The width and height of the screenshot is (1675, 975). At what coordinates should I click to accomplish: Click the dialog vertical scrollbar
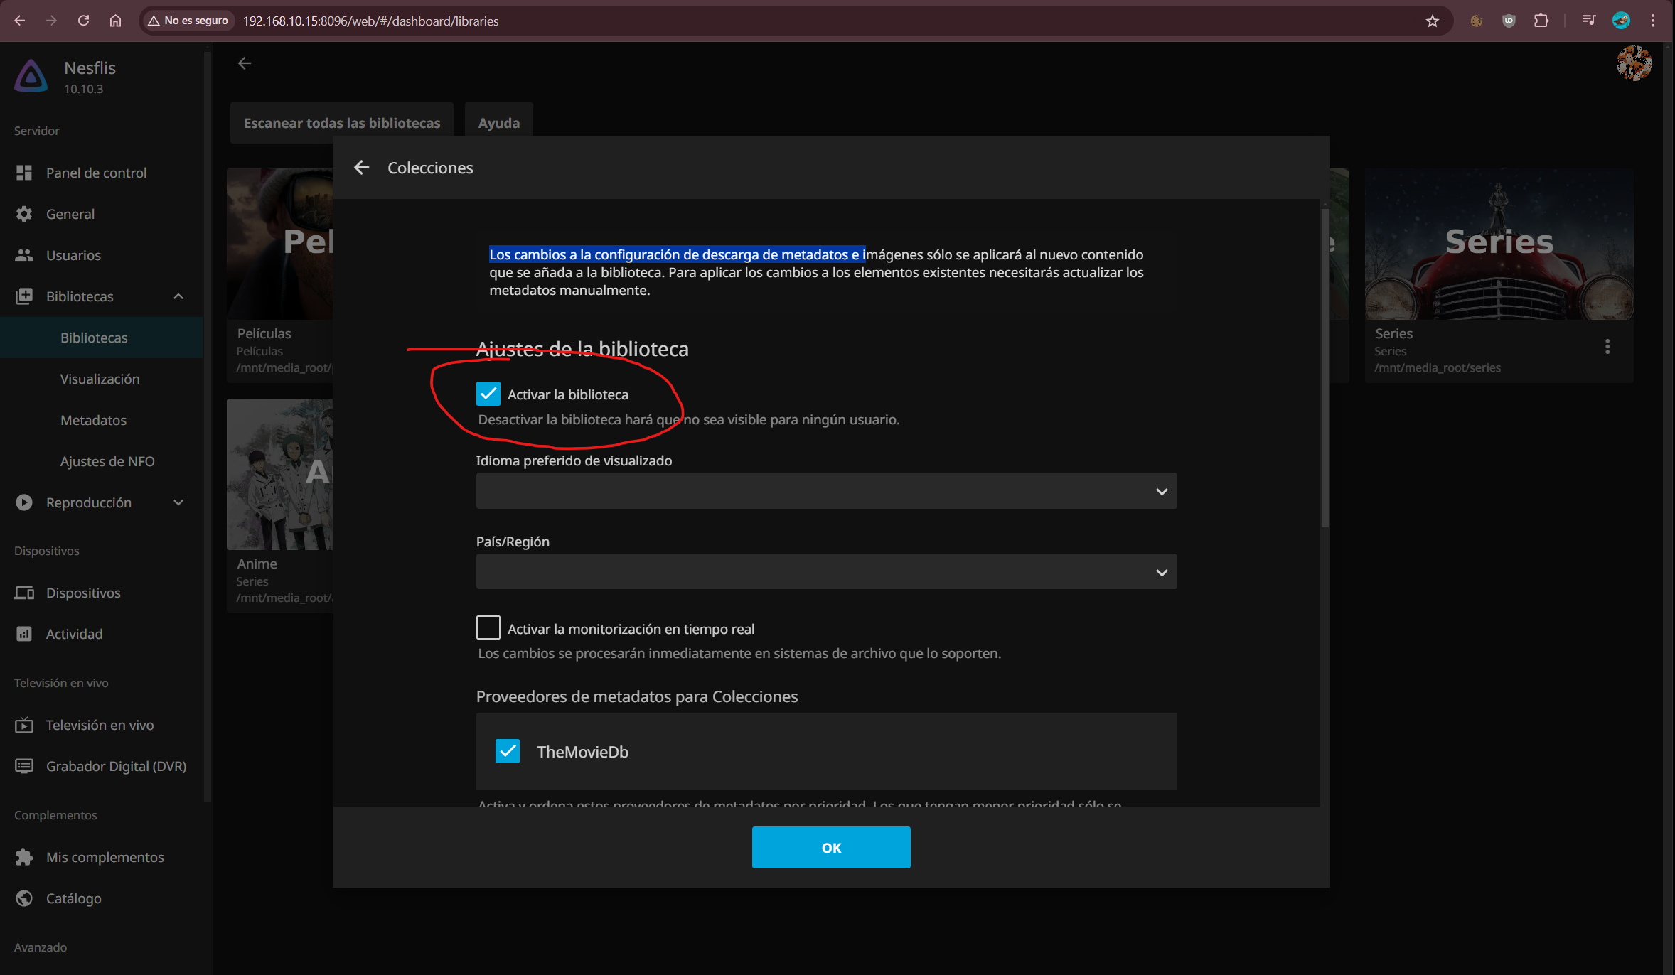(1325, 370)
